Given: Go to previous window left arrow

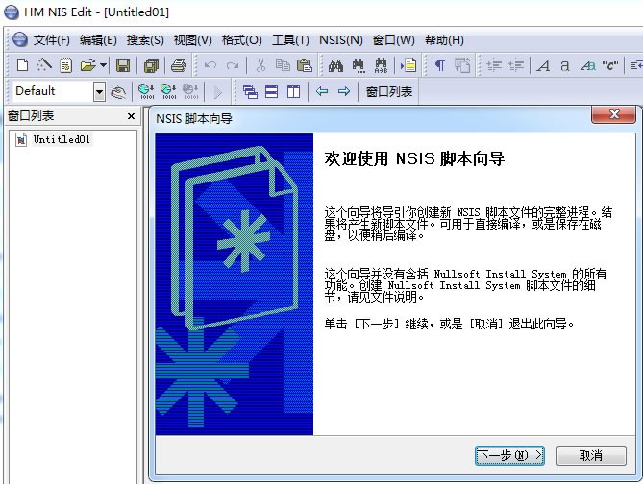Looking at the screenshot, I should [322, 91].
